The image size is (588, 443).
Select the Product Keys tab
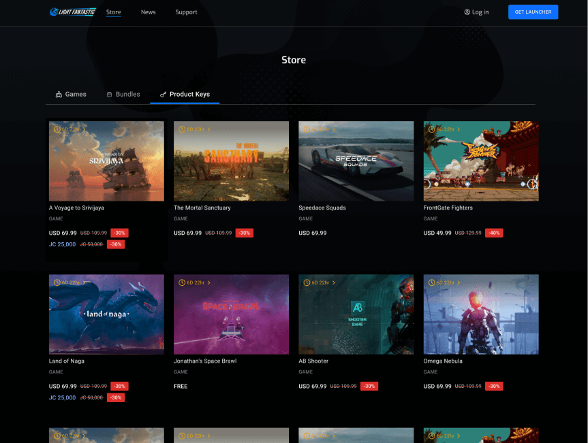pyautogui.click(x=185, y=95)
